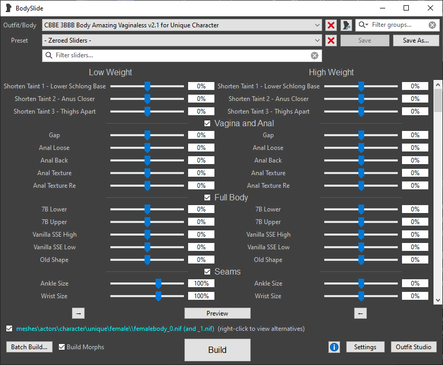Click the Filter sliders search field
The image size is (443, 365).
182,55
